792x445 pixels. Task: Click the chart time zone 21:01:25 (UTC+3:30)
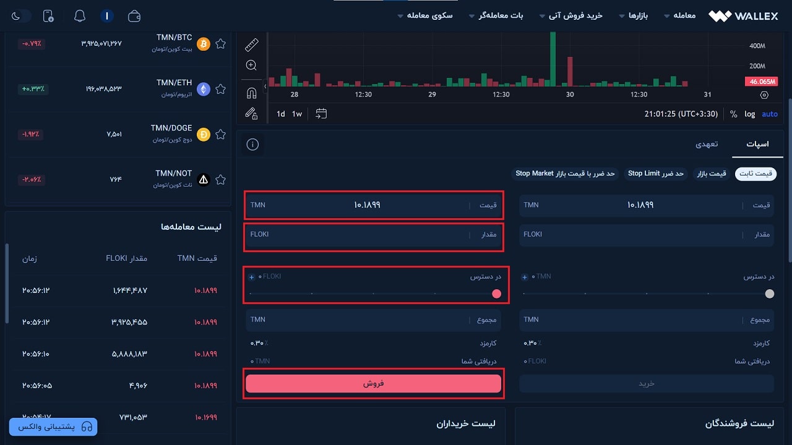(x=681, y=114)
